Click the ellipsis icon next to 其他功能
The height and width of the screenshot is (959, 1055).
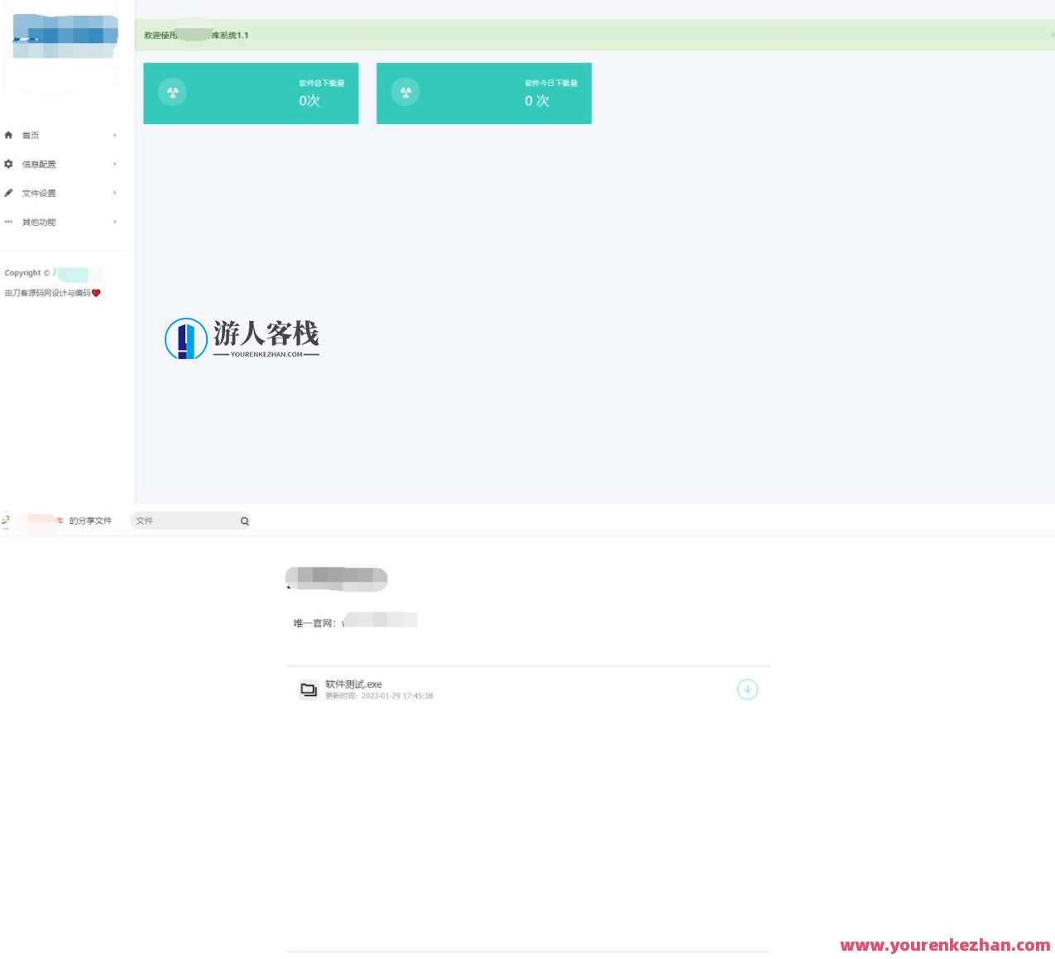8,222
